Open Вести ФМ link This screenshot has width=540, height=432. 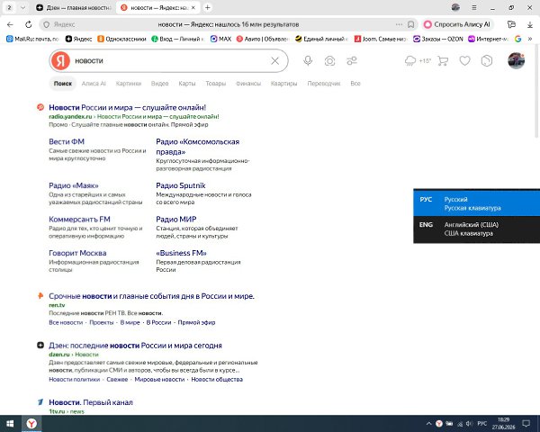(67, 141)
